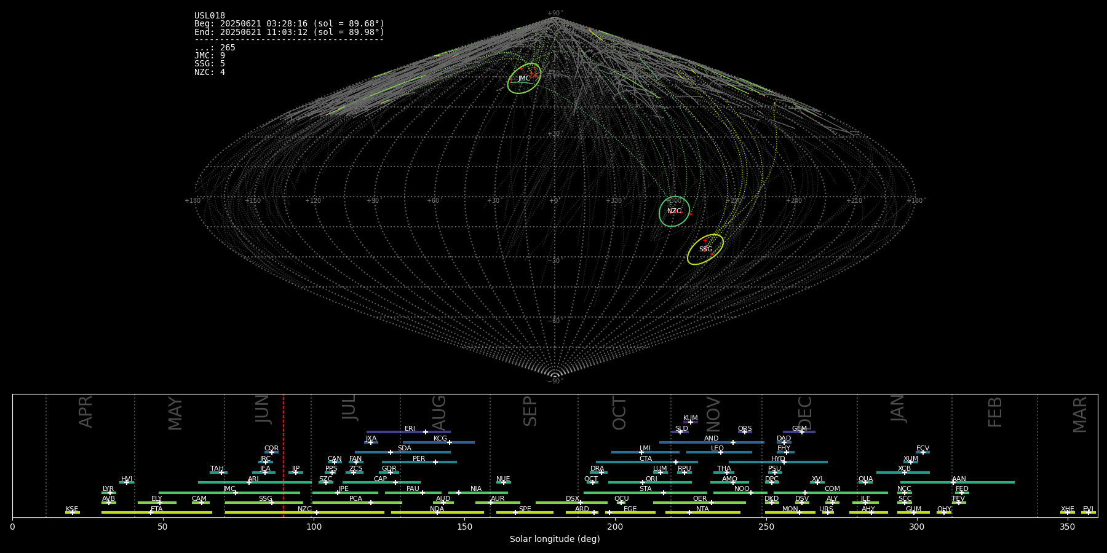This screenshot has height=553, width=1107.
Task: Click the LMI shower bar in the timeline
Action: click(645, 452)
